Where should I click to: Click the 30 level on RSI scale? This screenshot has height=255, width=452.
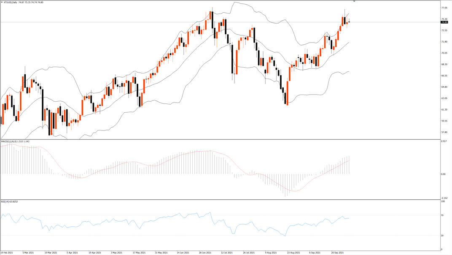(442, 236)
